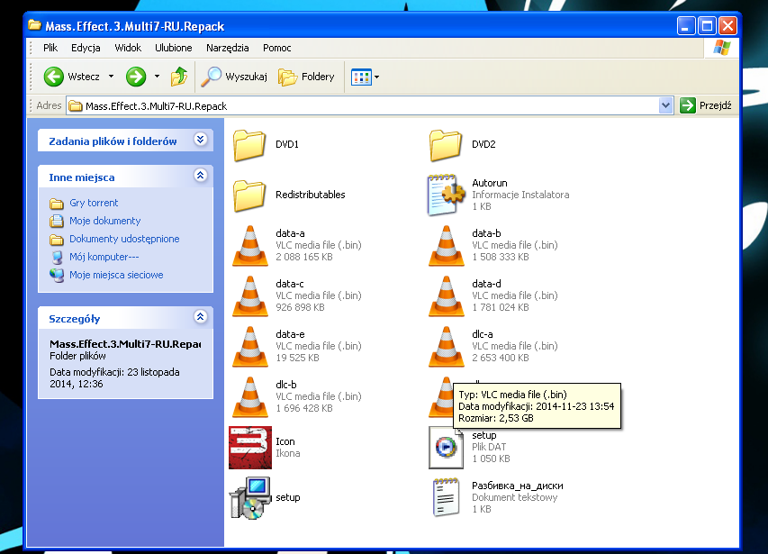Click the Przejdź go button
This screenshot has height=554, width=768.
tap(705, 105)
